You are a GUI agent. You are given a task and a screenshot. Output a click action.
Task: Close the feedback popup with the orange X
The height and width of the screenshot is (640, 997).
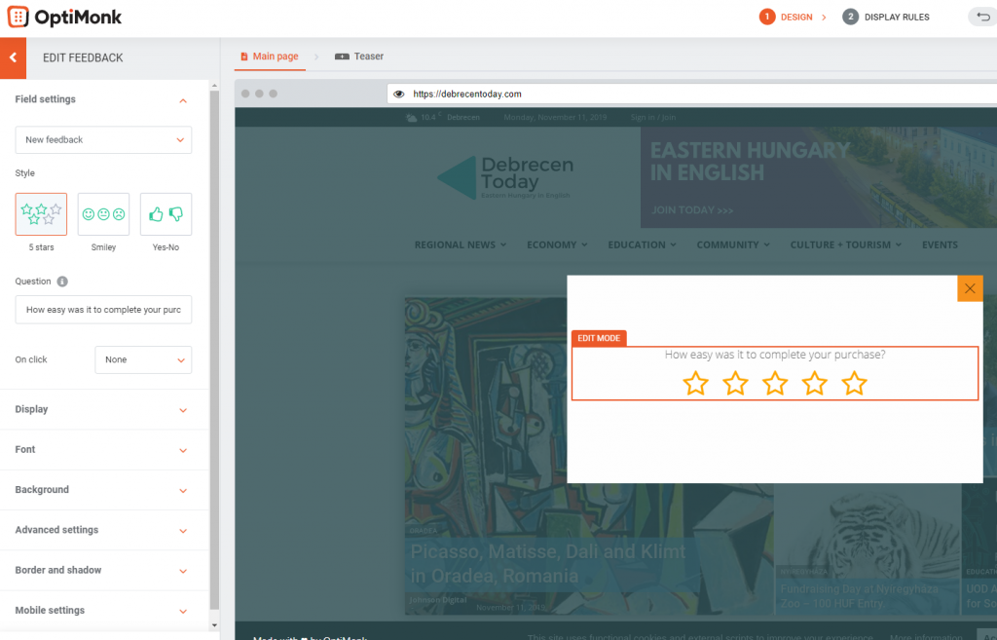point(970,288)
